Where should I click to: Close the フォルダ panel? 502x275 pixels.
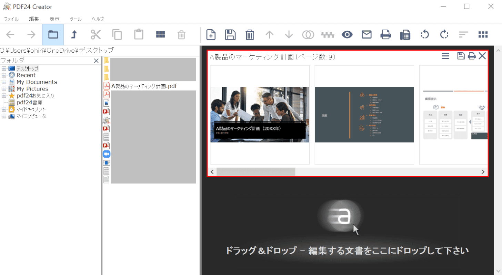pos(96,61)
